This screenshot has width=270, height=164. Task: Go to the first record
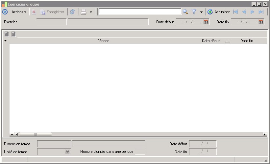[235, 12]
